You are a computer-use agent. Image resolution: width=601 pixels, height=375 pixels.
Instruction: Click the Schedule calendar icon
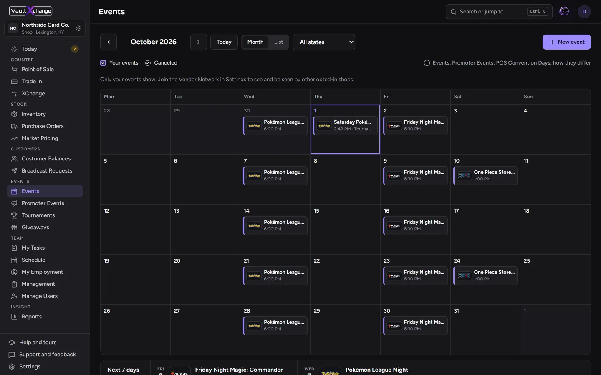pos(14,260)
